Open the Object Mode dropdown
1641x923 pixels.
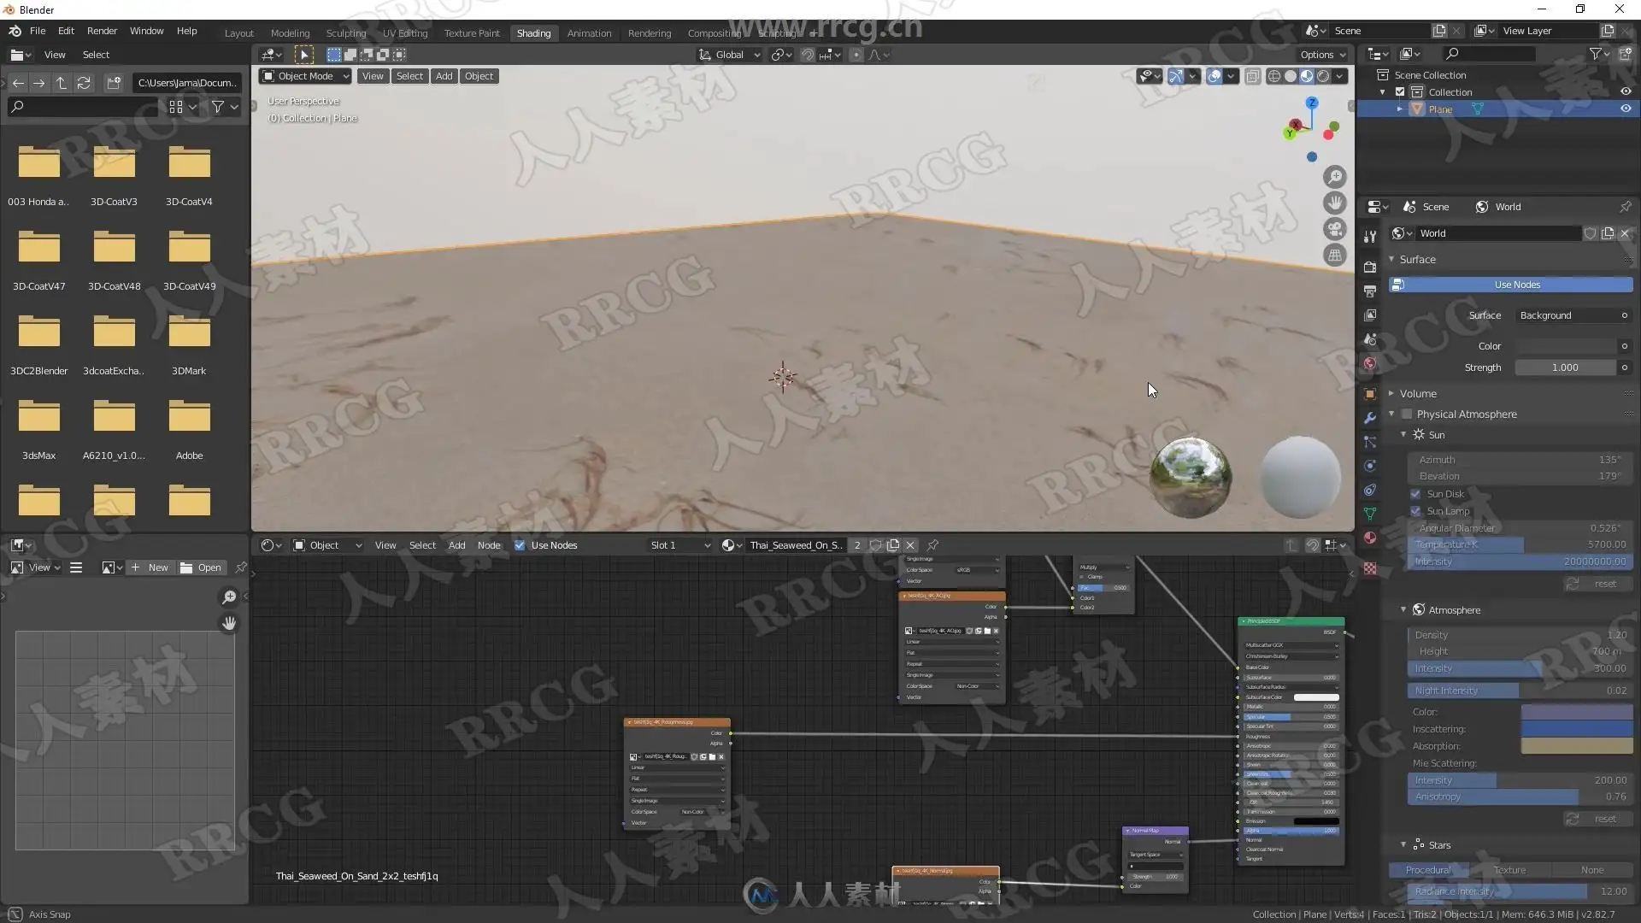pos(305,76)
